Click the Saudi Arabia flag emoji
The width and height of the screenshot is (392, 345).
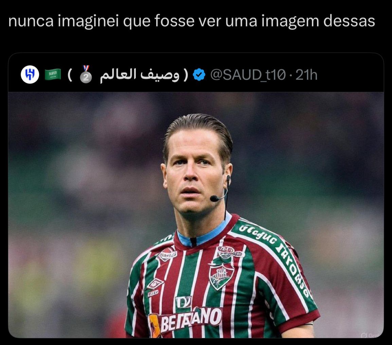point(53,74)
